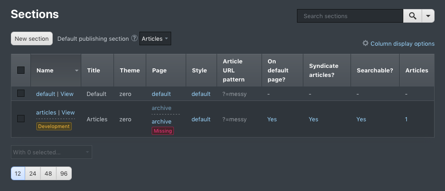The image size is (445, 191).
Task: Toggle the select-all checkbox in header
Action: pos(21,70)
